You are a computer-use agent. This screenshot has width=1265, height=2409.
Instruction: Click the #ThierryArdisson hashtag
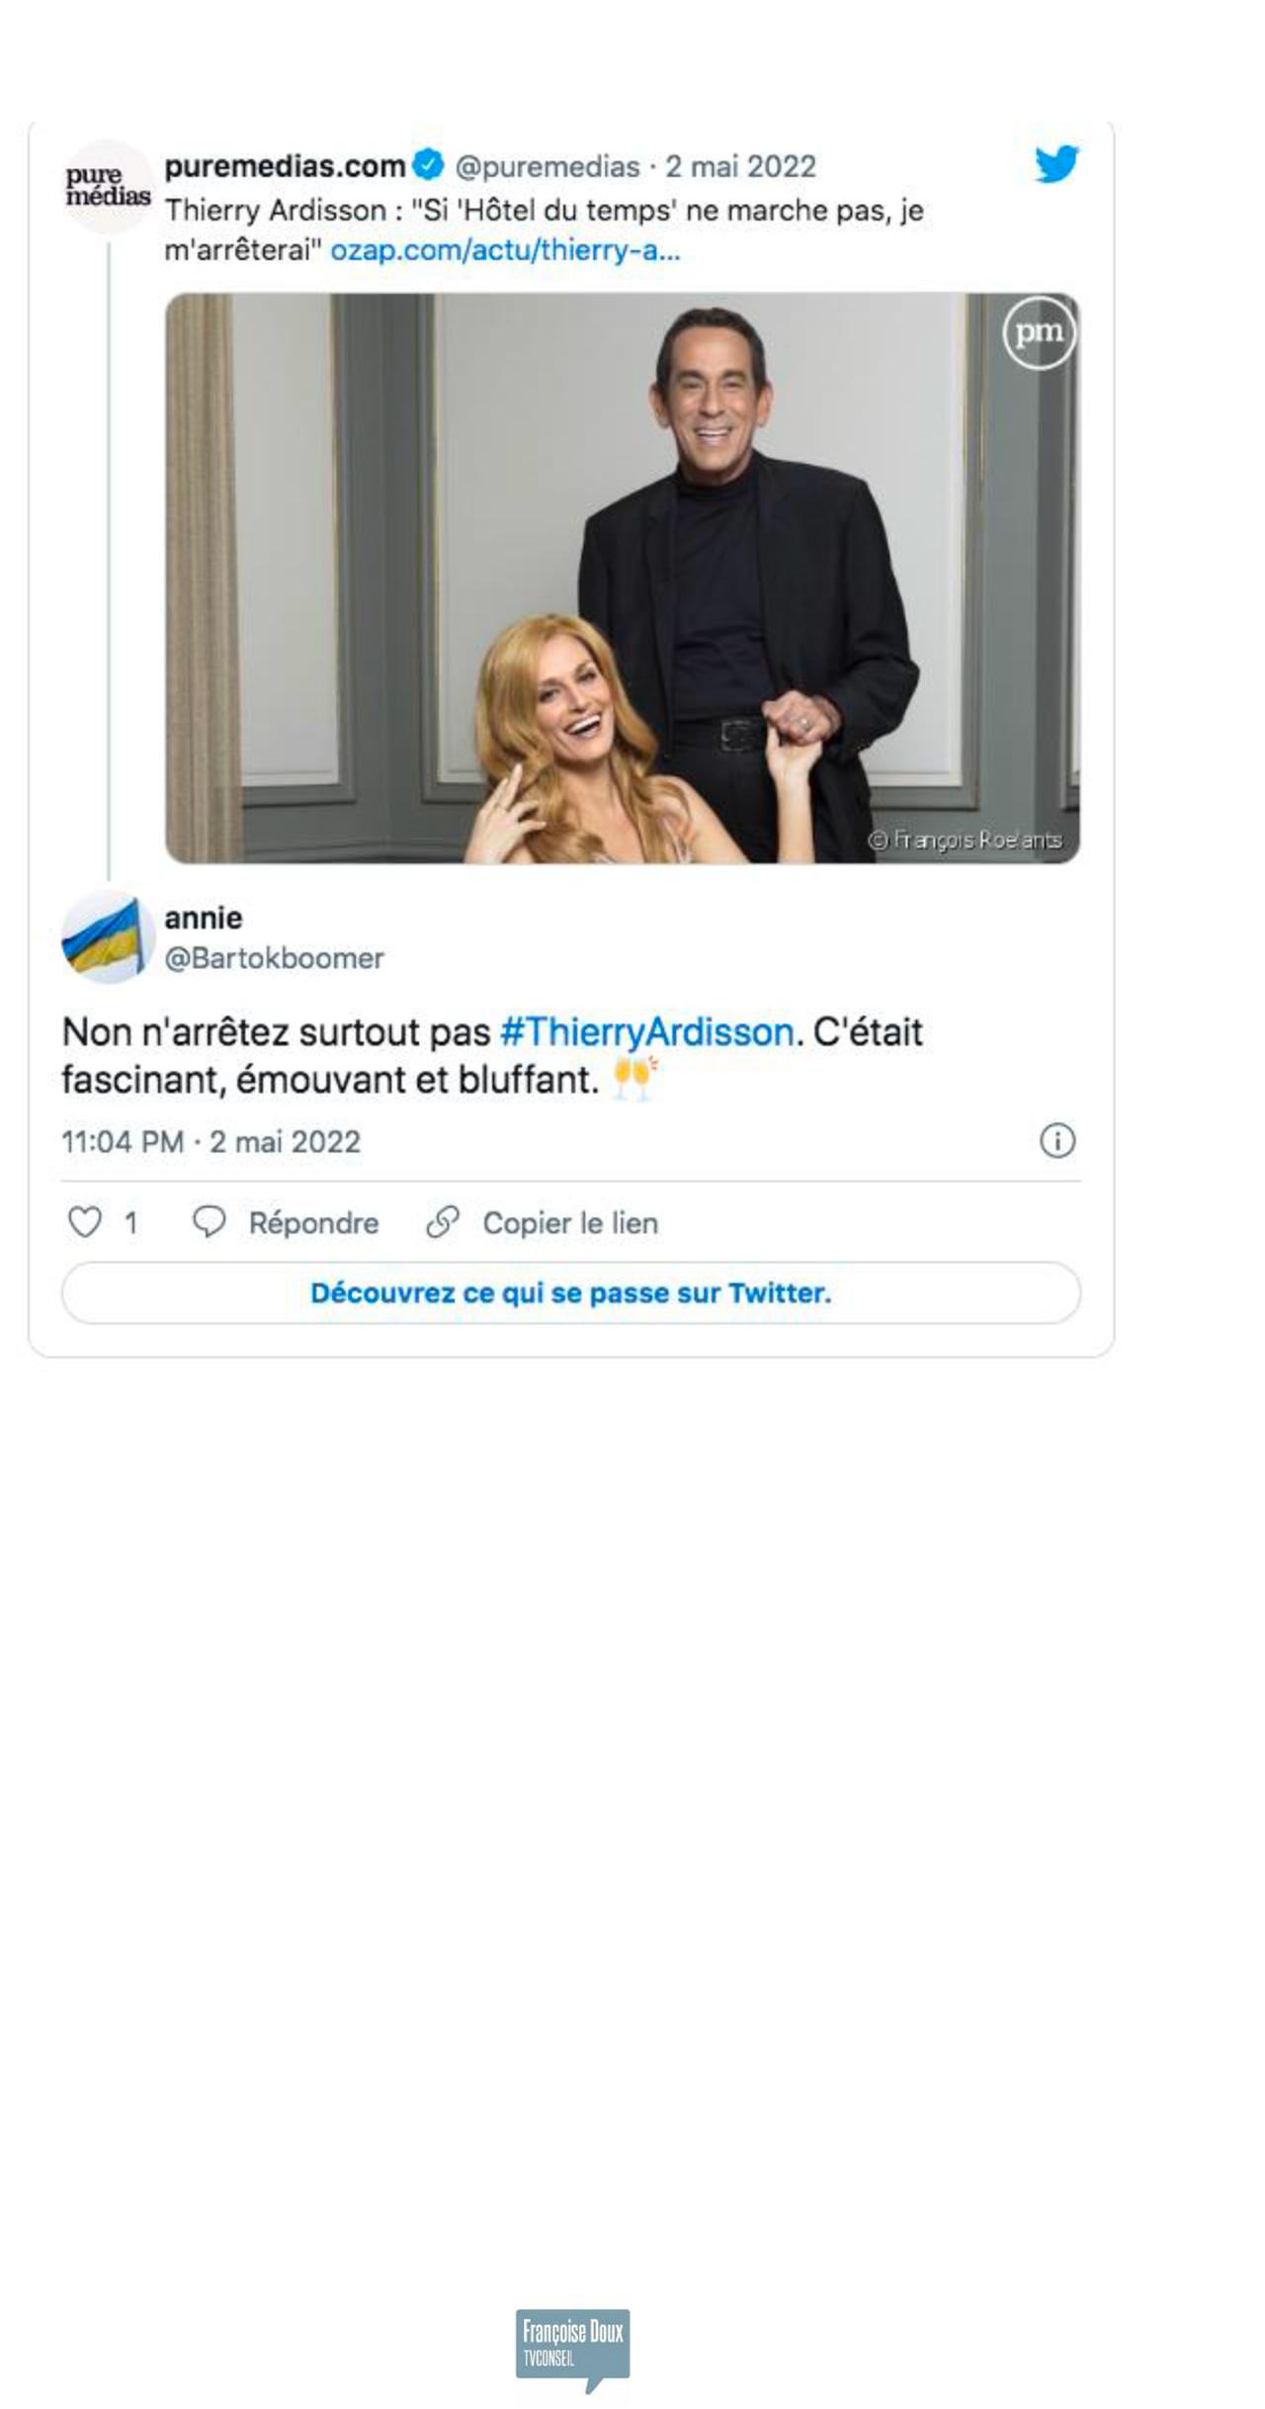(647, 1032)
